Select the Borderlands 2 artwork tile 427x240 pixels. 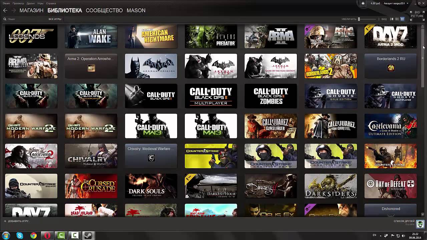point(331,66)
